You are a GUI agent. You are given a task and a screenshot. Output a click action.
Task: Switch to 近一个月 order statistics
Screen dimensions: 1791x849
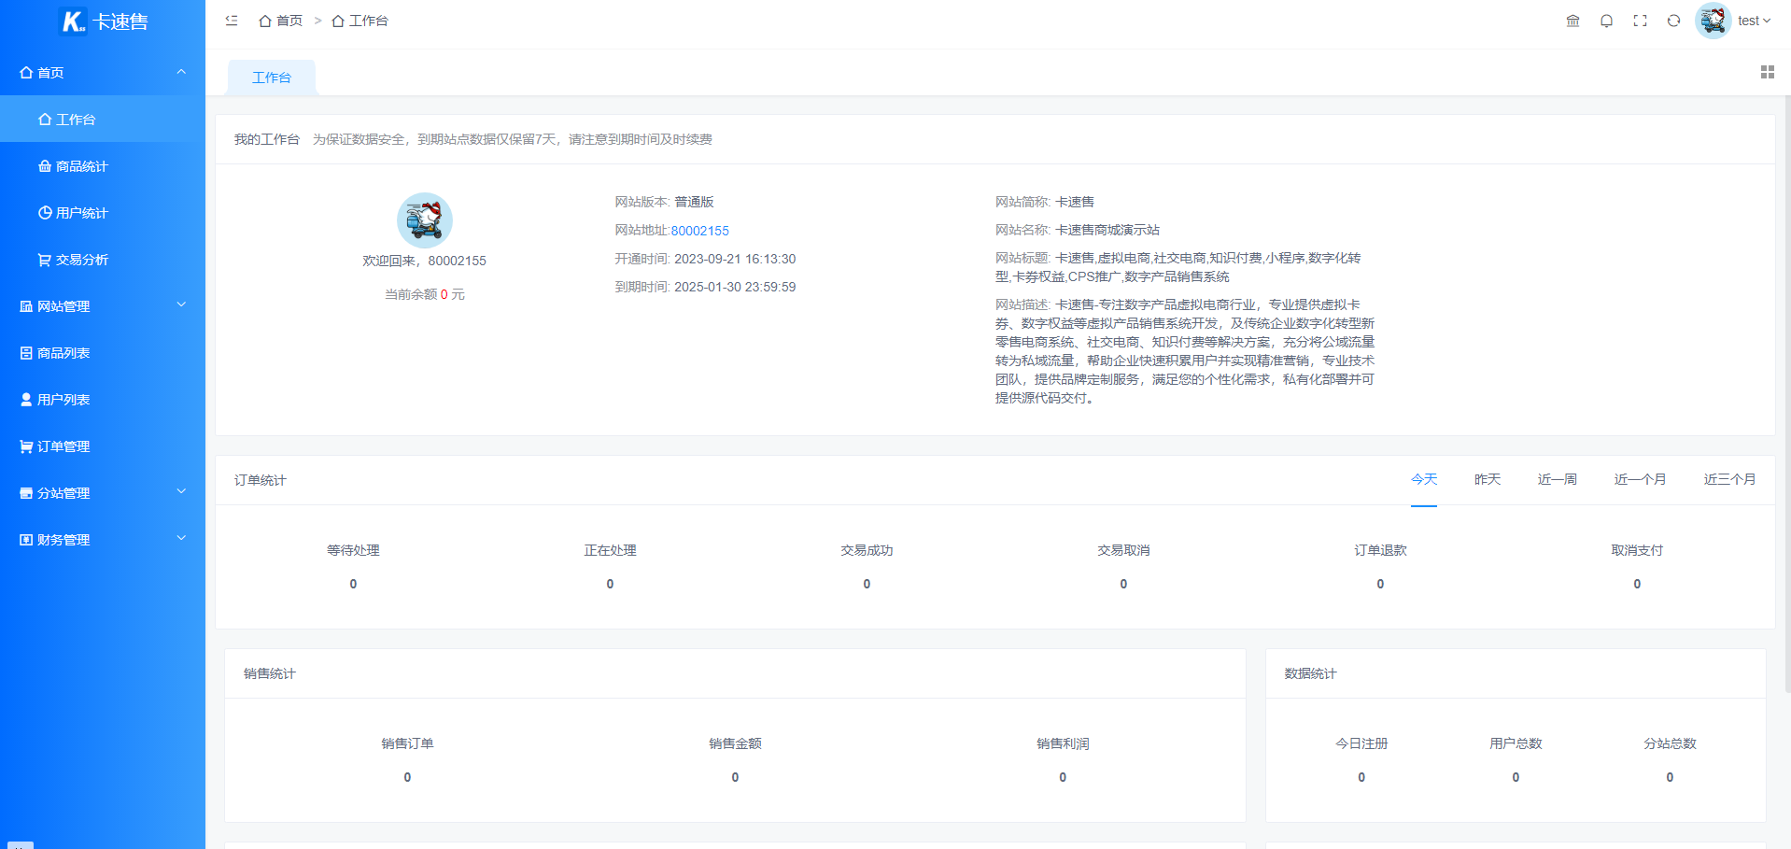(1640, 479)
